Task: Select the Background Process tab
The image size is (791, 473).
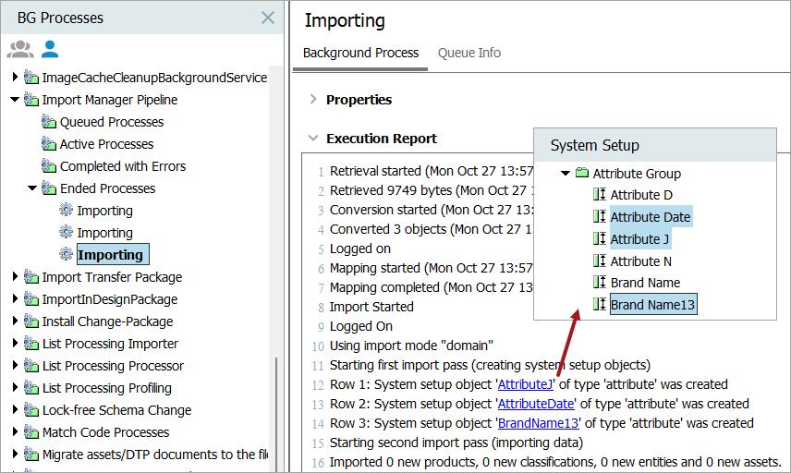Action: coord(360,53)
